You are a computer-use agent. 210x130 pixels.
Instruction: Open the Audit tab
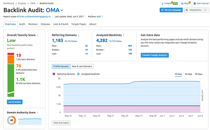click(x=22, y=24)
